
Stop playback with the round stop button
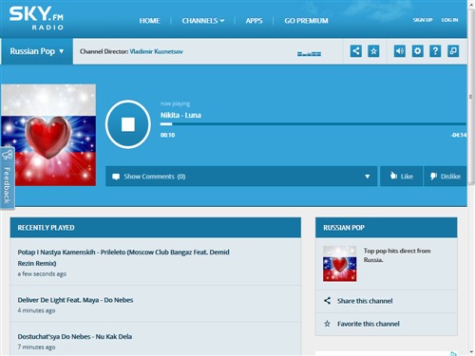pos(128,124)
